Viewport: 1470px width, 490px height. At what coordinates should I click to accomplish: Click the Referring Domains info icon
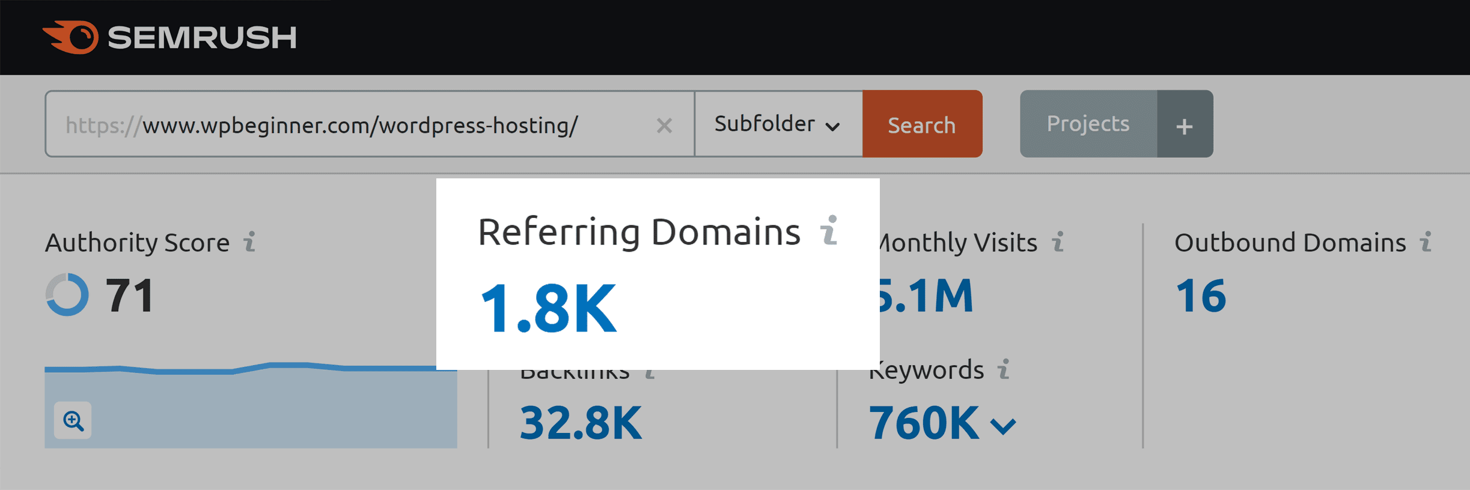pos(829,231)
